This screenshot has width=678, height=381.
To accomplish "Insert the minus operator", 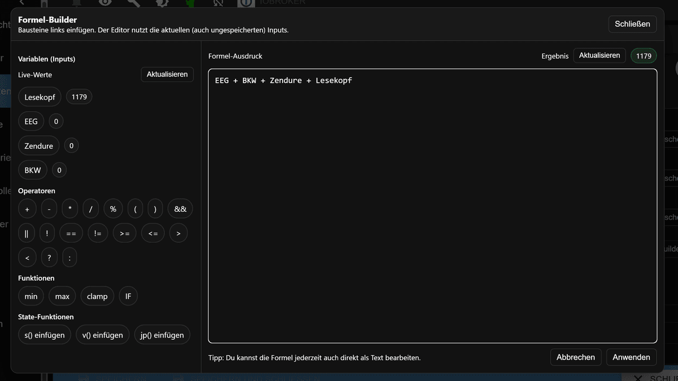I will tap(49, 209).
